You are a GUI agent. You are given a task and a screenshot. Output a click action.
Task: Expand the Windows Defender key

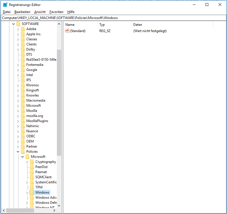tap(27, 203)
